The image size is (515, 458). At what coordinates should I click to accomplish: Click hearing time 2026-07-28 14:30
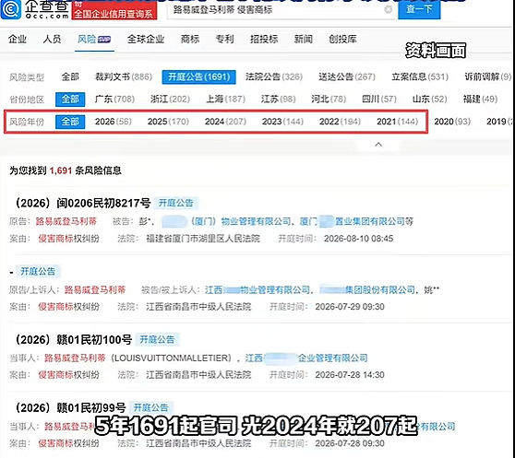(350, 375)
